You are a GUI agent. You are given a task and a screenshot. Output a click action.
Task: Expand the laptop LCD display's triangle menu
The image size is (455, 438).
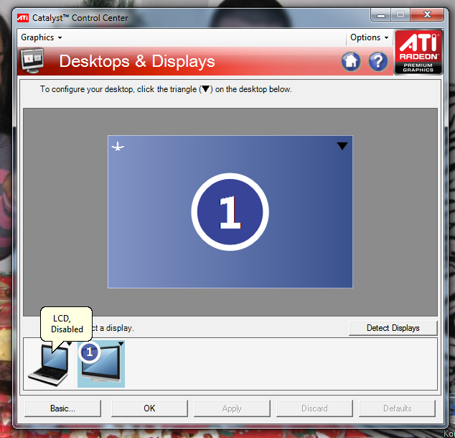pyautogui.click(x=70, y=344)
